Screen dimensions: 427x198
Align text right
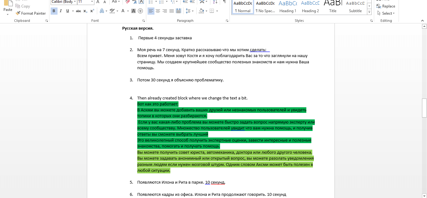[165, 11]
